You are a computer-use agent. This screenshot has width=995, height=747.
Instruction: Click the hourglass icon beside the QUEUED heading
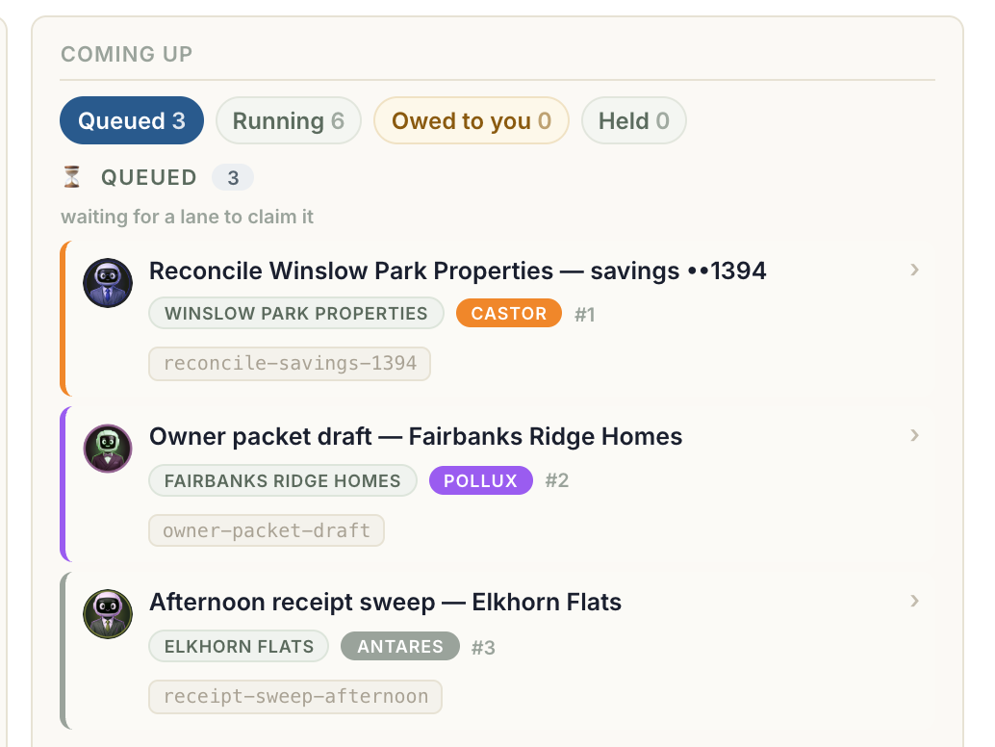pyautogui.click(x=72, y=177)
